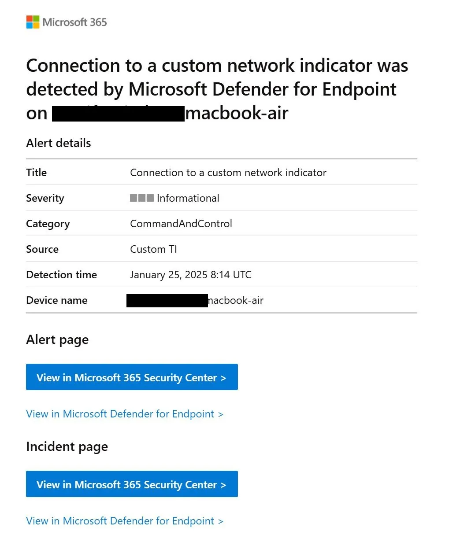Click the Title value "Connection to a custom network indicator"
The height and width of the screenshot is (535, 460).
pos(228,173)
